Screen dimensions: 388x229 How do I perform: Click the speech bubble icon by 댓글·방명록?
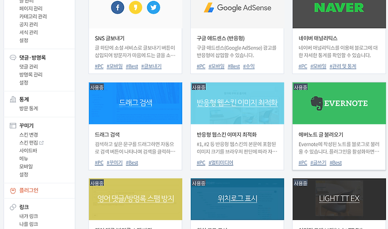tap(13, 58)
